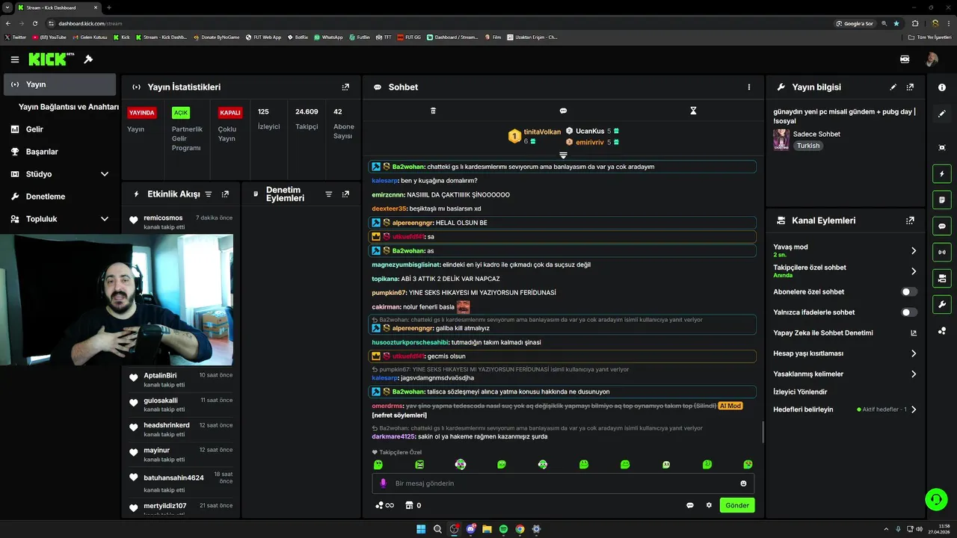The width and height of the screenshot is (957, 538).
Task: Click the Bir mesaj gönderin input field
Action: [563, 483]
